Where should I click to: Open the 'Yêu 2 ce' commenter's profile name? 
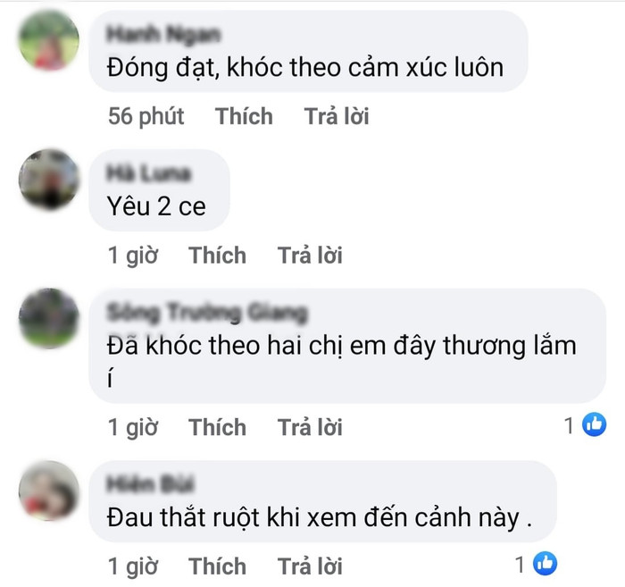[149, 173]
